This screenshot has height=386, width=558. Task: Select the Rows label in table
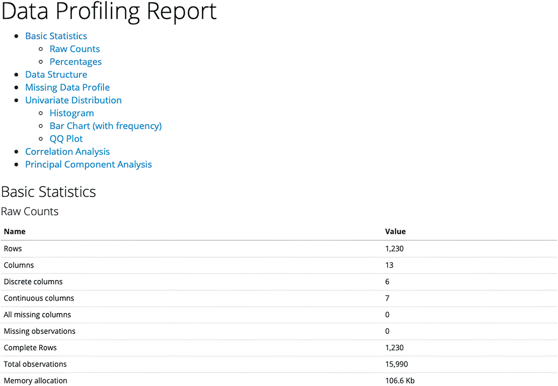point(13,248)
